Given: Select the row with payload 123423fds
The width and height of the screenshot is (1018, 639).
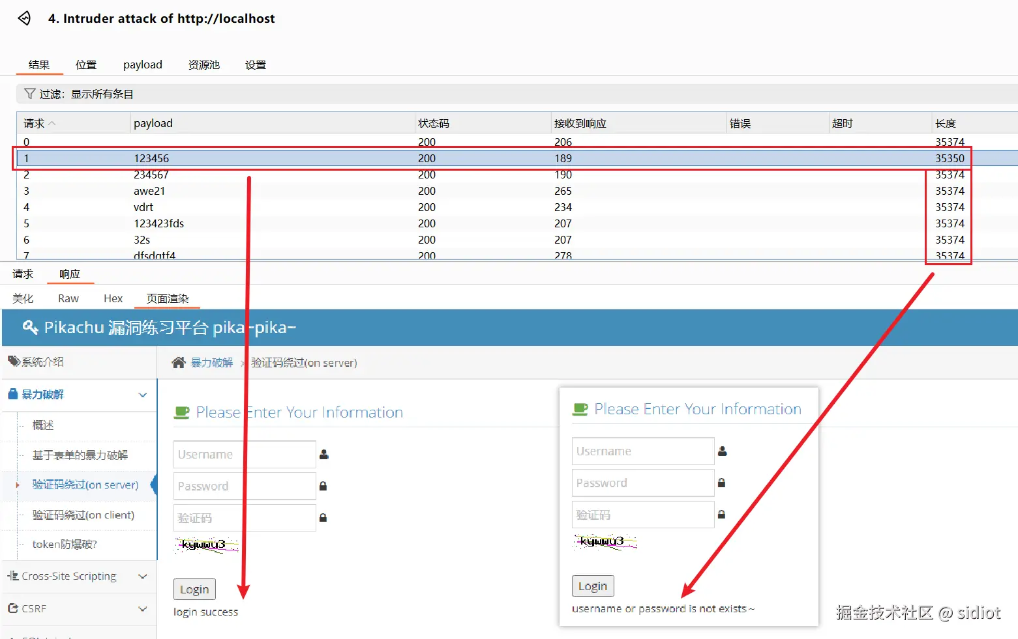Looking at the screenshot, I should click(517, 223).
